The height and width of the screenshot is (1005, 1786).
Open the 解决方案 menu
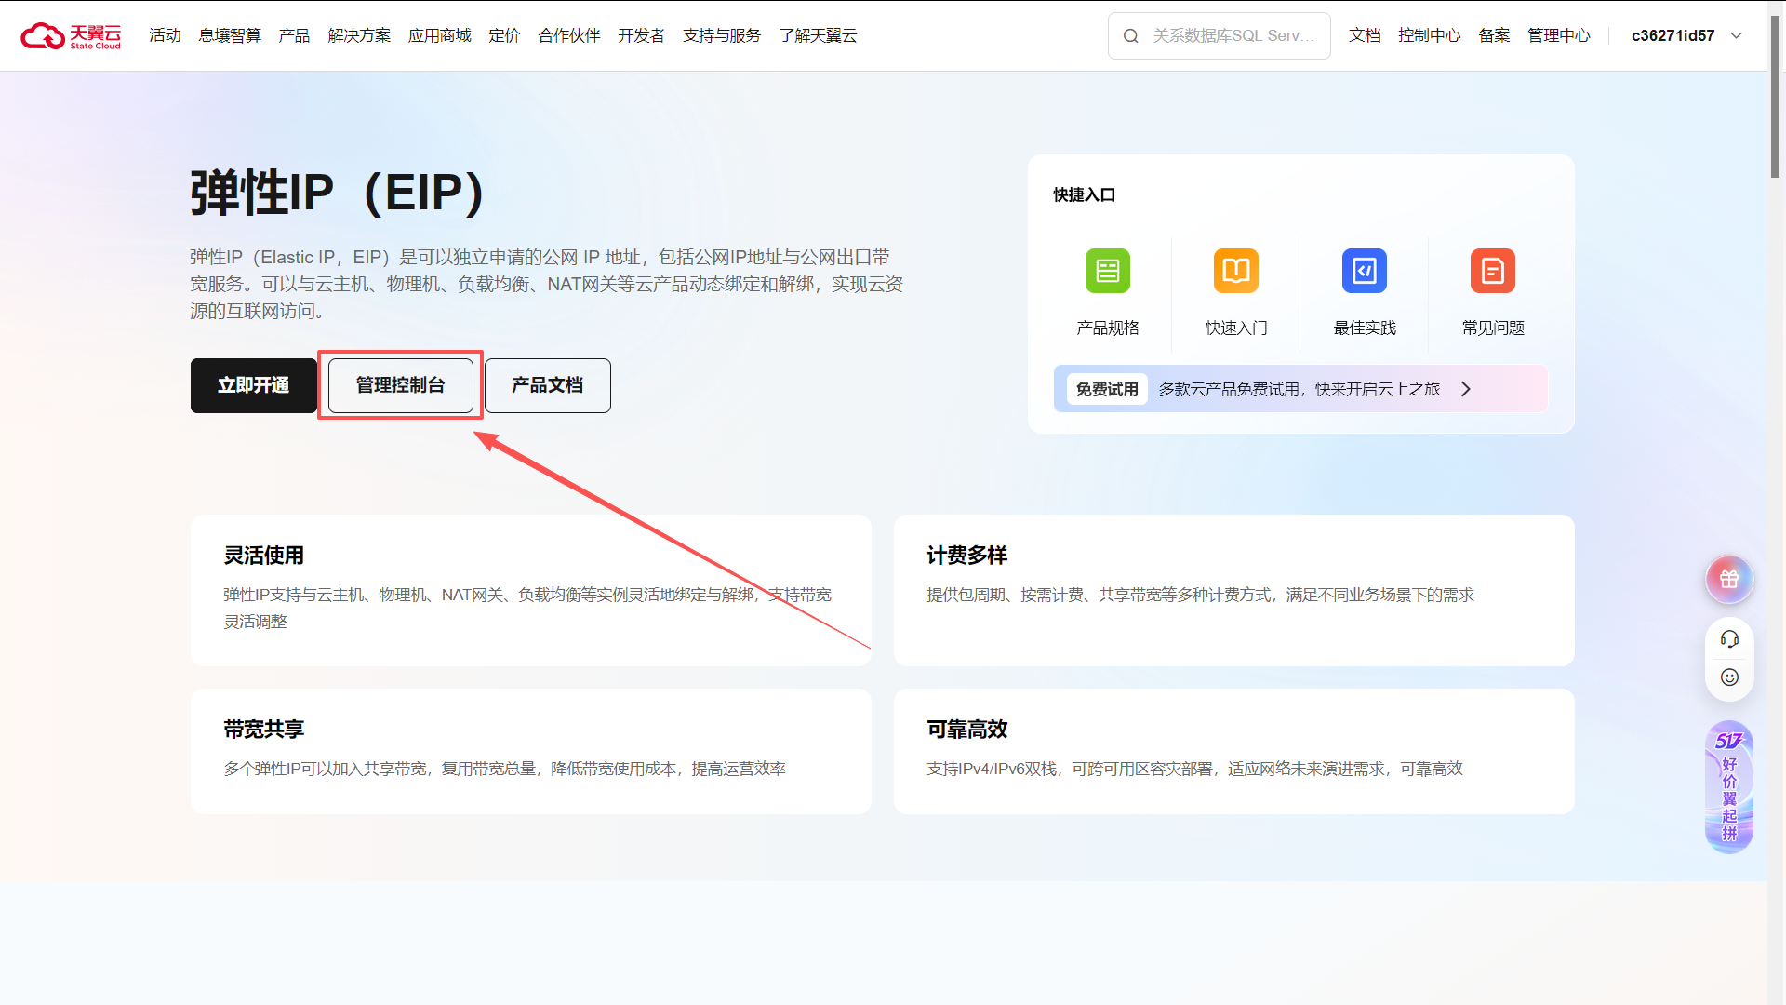tap(359, 35)
